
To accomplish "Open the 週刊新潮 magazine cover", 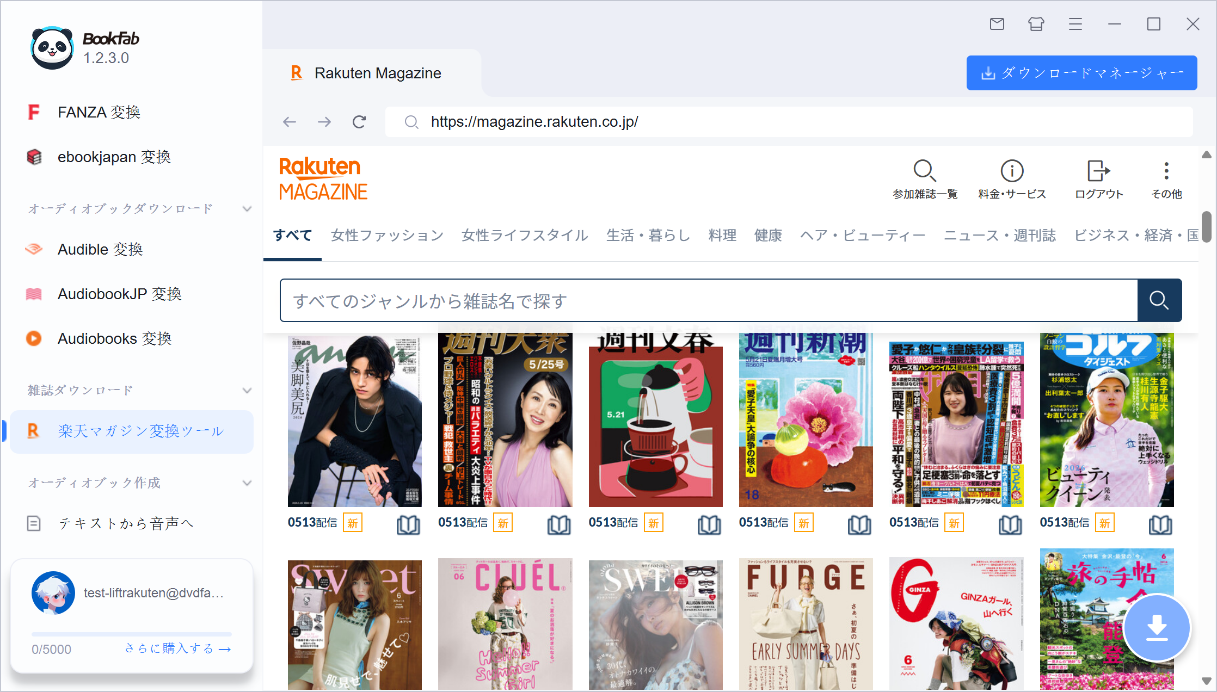I will click(x=806, y=420).
